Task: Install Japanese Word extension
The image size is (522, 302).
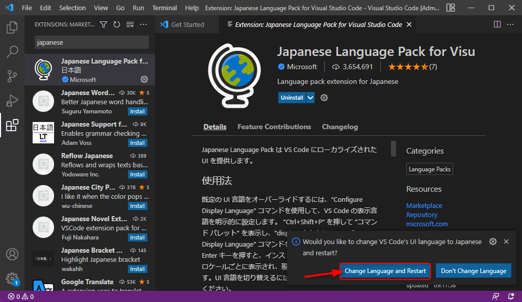Action: click(x=138, y=111)
